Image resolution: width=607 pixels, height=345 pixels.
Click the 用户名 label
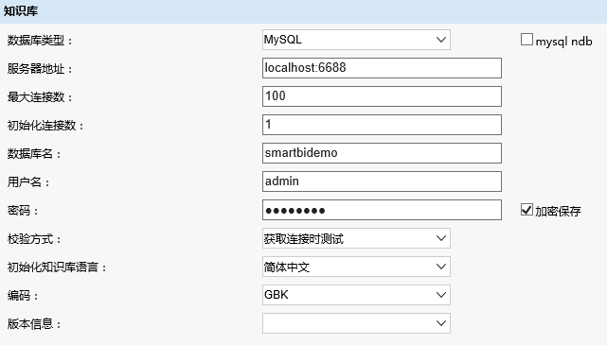[28, 182]
